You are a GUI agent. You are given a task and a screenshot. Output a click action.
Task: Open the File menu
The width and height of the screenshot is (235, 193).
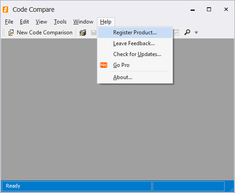point(9,22)
